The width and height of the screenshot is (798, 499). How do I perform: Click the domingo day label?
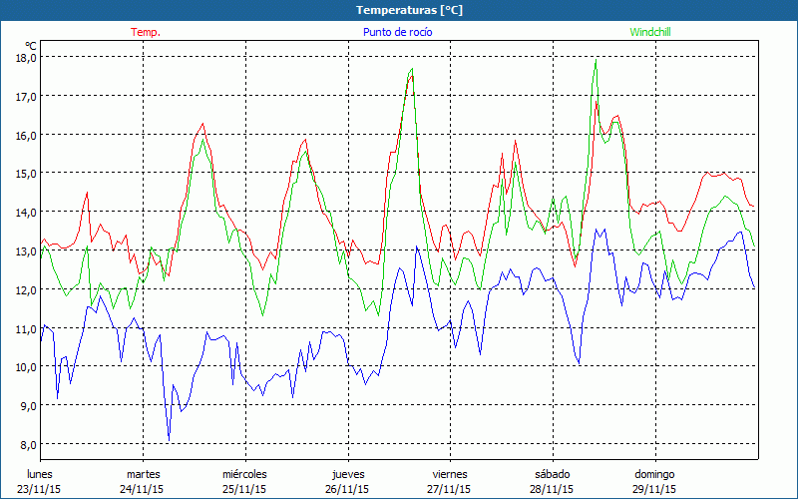click(x=654, y=474)
